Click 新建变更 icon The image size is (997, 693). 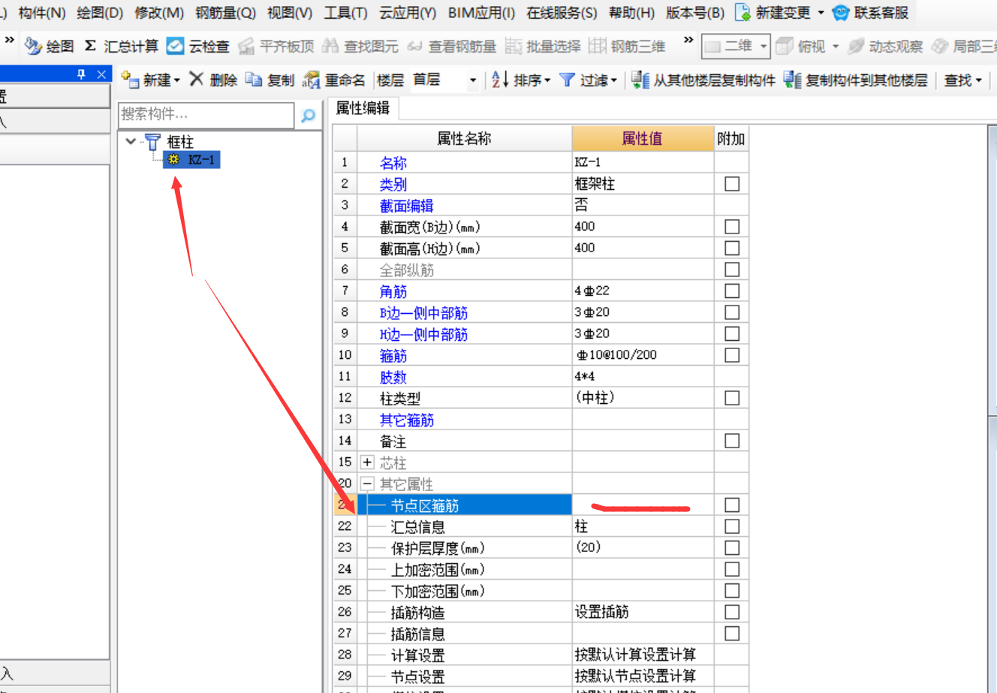coord(742,13)
